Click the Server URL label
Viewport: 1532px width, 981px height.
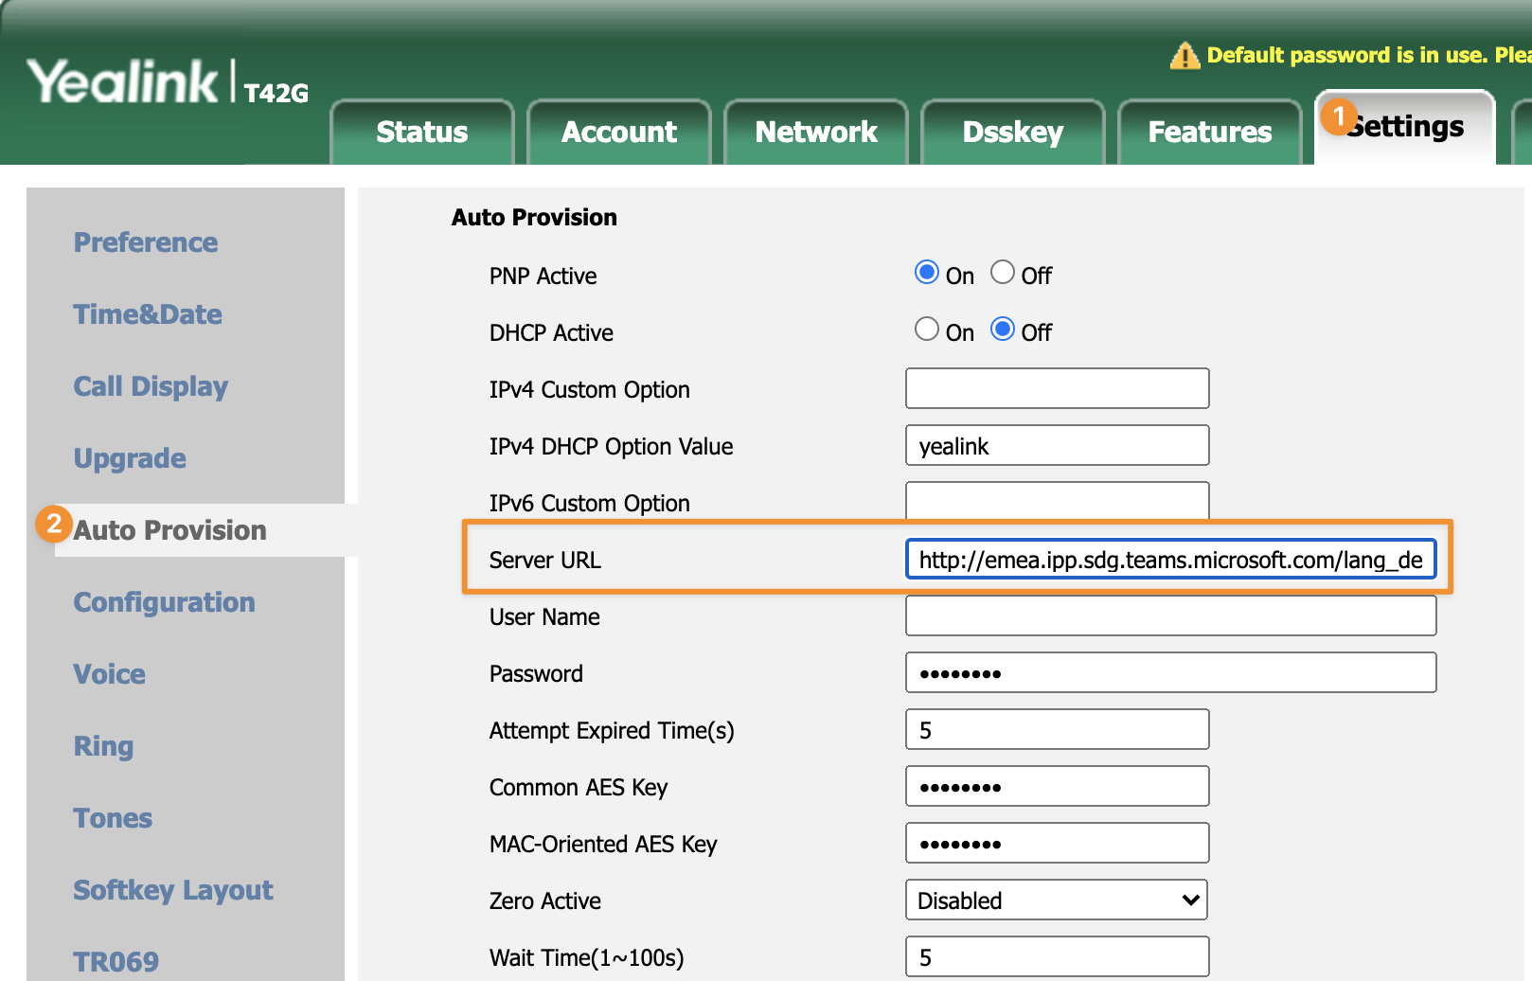pyautogui.click(x=544, y=560)
